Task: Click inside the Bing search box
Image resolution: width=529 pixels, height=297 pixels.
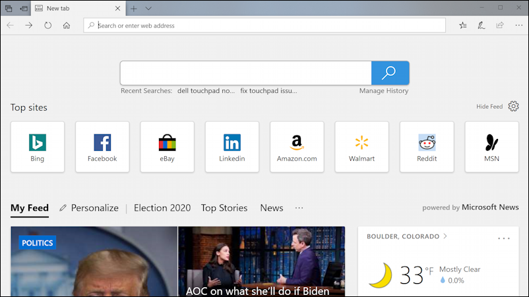Action: click(x=246, y=73)
